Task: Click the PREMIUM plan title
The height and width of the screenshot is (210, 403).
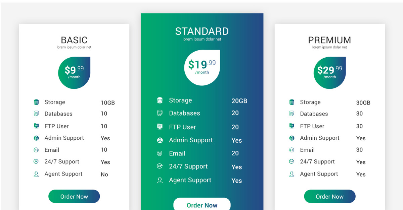Action: pyautogui.click(x=329, y=40)
